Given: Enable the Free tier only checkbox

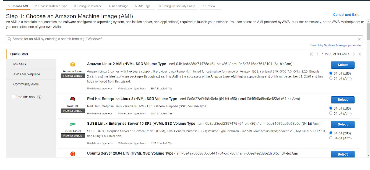Looking at the screenshot, I should click(x=13, y=97).
